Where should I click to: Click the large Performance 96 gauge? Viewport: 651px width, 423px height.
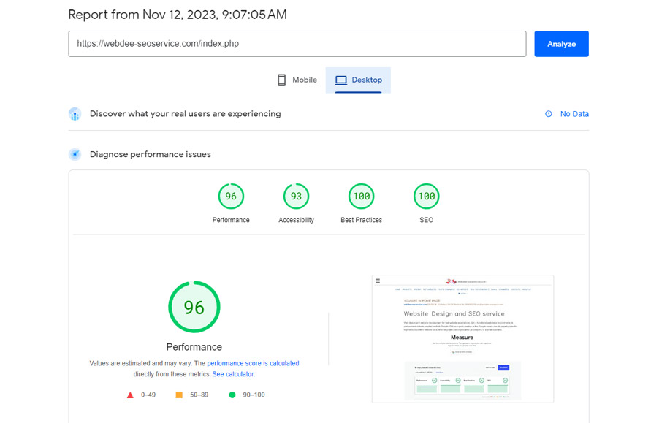coord(194,308)
